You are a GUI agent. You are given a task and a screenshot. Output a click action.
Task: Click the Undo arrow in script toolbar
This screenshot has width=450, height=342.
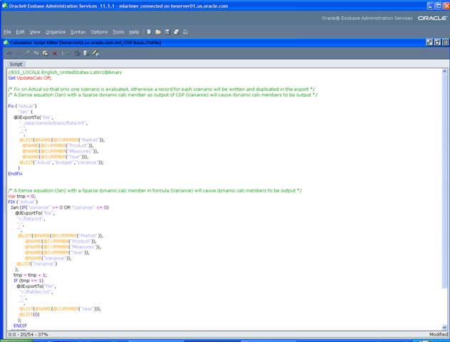[x=9, y=53]
